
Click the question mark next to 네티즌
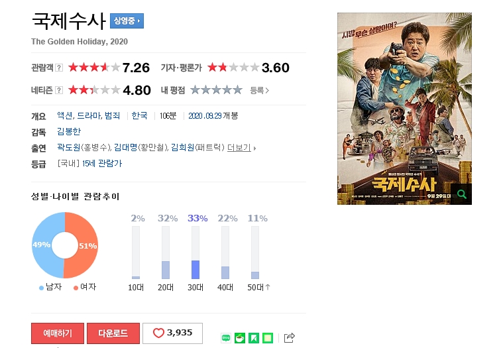click(x=59, y=90)
